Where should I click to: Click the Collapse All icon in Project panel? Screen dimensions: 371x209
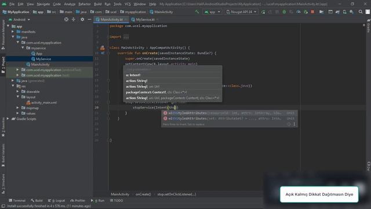(74, 19)
